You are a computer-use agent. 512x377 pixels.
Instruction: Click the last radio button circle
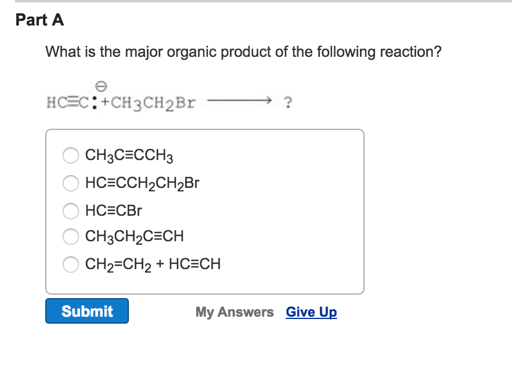click(71, 264)
